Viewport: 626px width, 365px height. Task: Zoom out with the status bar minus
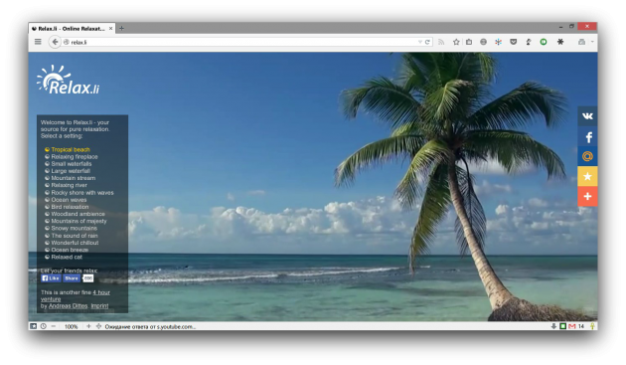[54, 326]
